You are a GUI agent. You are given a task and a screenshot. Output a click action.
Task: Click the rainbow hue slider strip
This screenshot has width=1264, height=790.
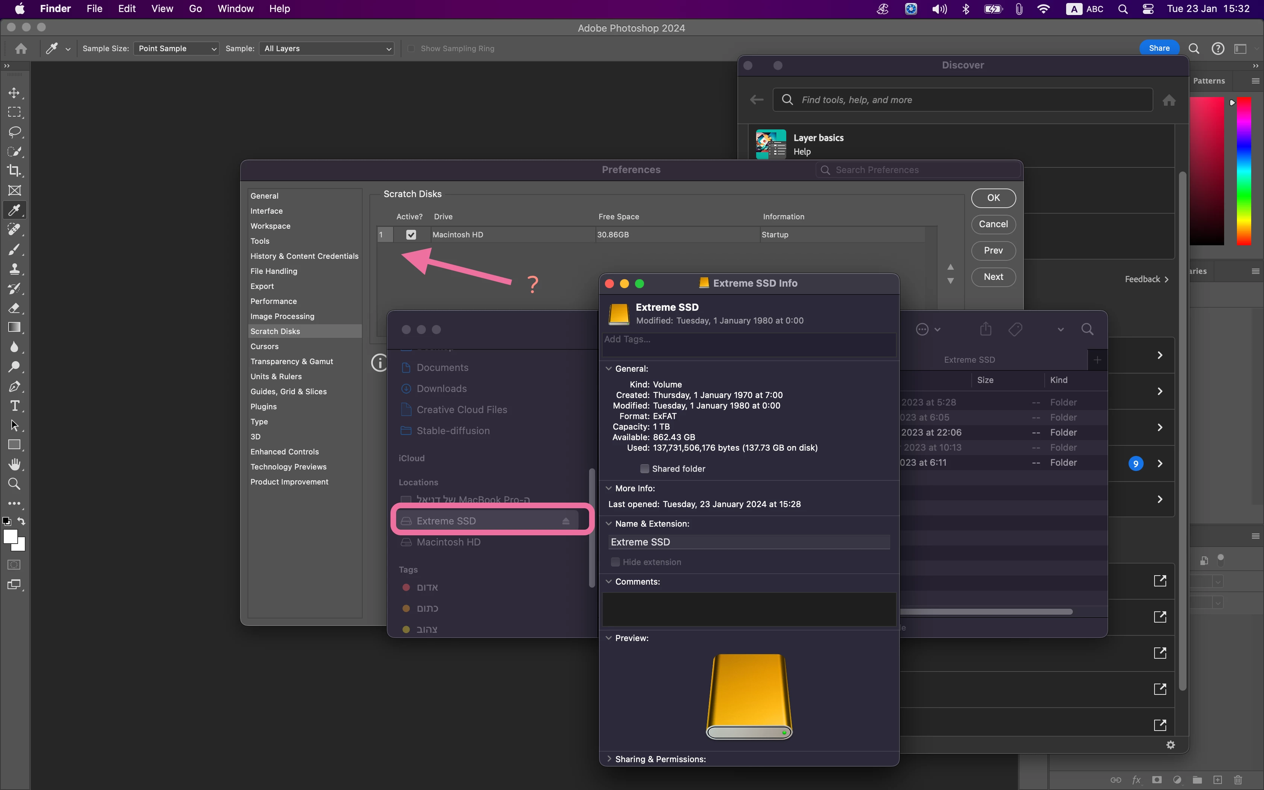tap(1244, 171)
